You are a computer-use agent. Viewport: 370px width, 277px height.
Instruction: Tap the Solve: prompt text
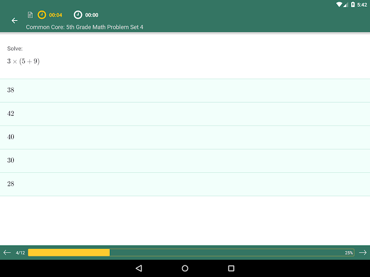pos(15,49)
